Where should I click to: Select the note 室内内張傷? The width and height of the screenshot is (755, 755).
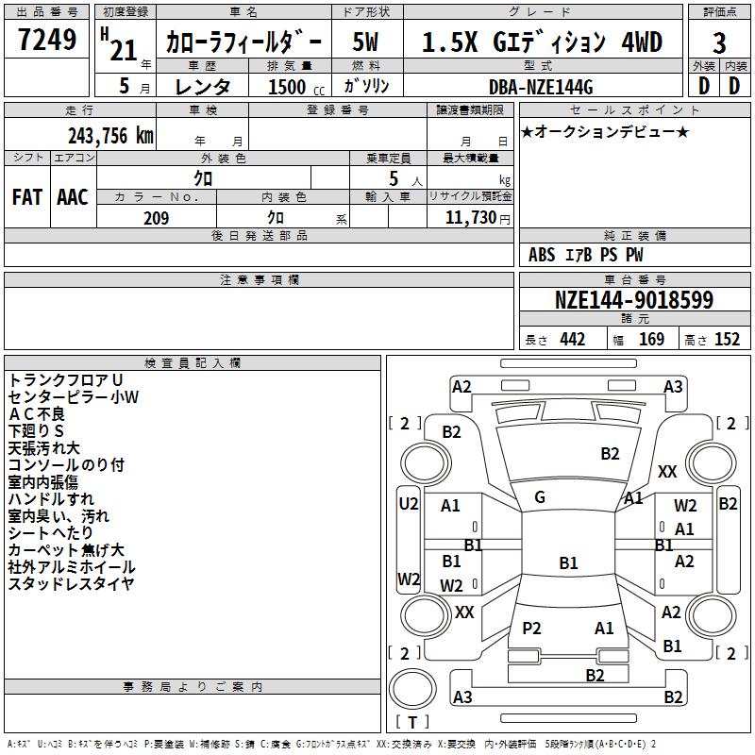tap(43, 482)
